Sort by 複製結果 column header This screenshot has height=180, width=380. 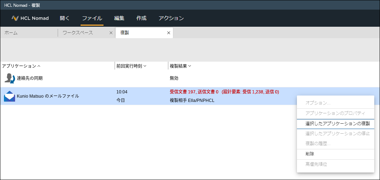180,66
